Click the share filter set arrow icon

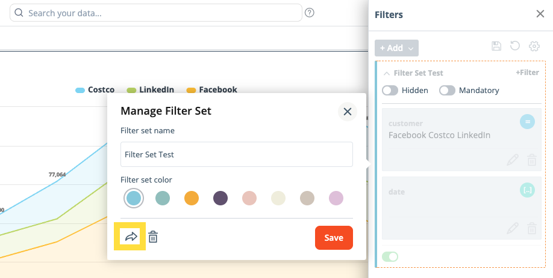[131, 237]
